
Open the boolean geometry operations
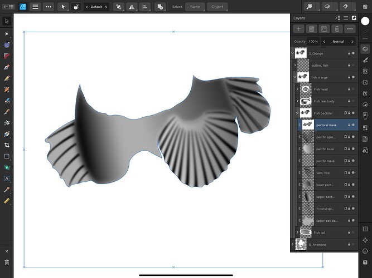click(x=160, y=7)
